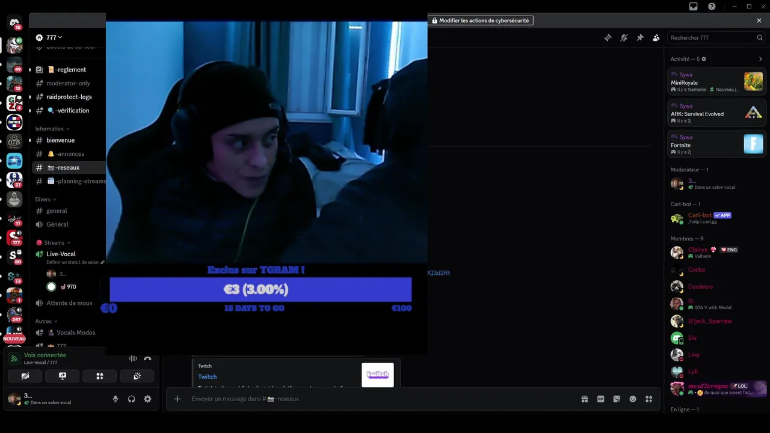770x433 pixels.
Task: Open the Fortnite server icon in sidebar
Action: tap(14, 122)
